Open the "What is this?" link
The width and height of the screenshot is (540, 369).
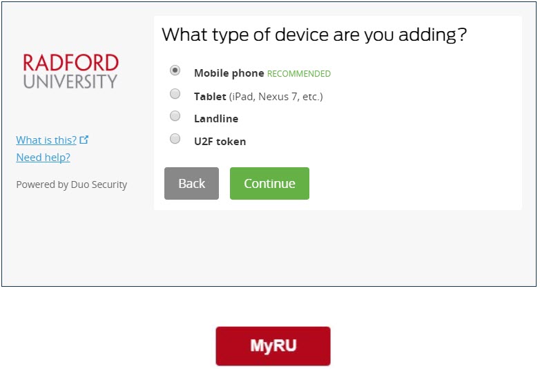pos(46,140)
